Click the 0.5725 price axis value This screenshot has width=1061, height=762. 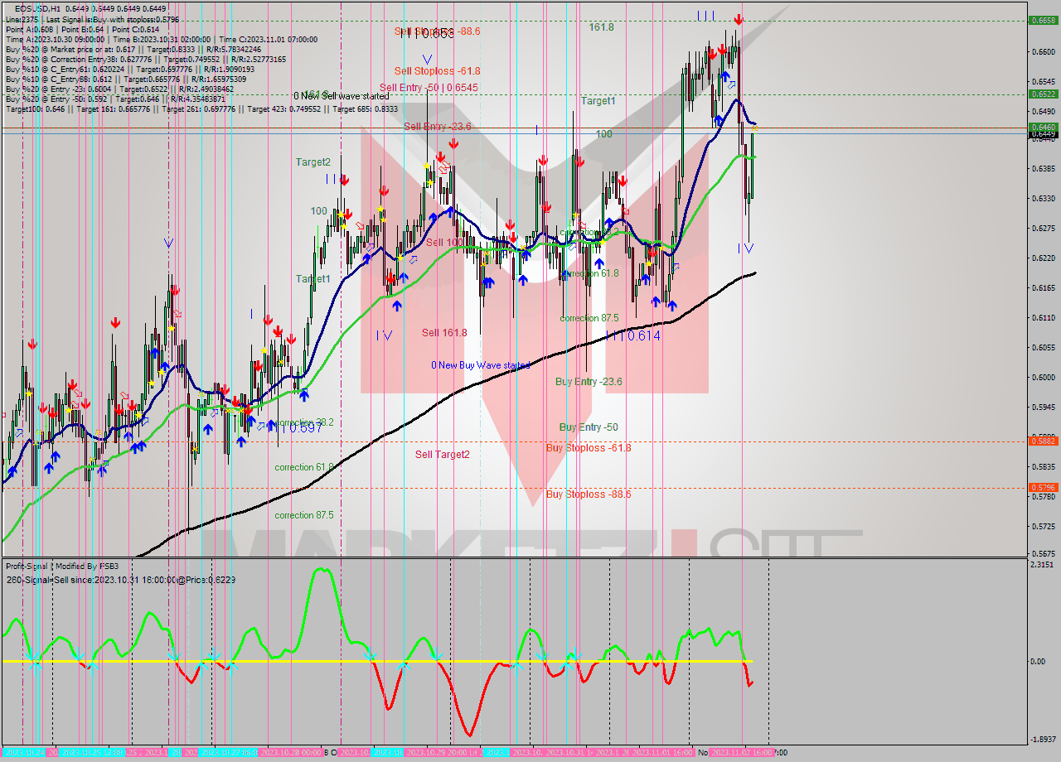click(1042, 527)
